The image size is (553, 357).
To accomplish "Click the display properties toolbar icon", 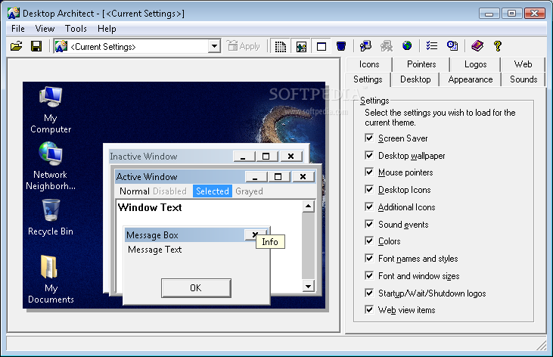I will pos(452,46).
